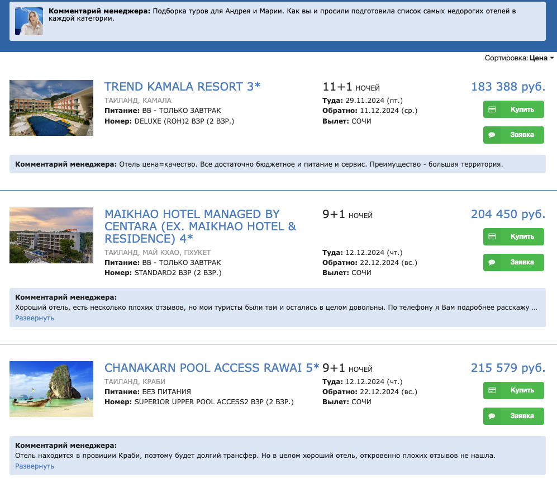Click Заявка for Chanakarn Pool Access Rawai
Image resolution: width=557 pixels, height=492 pixels.
pos(513,416)
